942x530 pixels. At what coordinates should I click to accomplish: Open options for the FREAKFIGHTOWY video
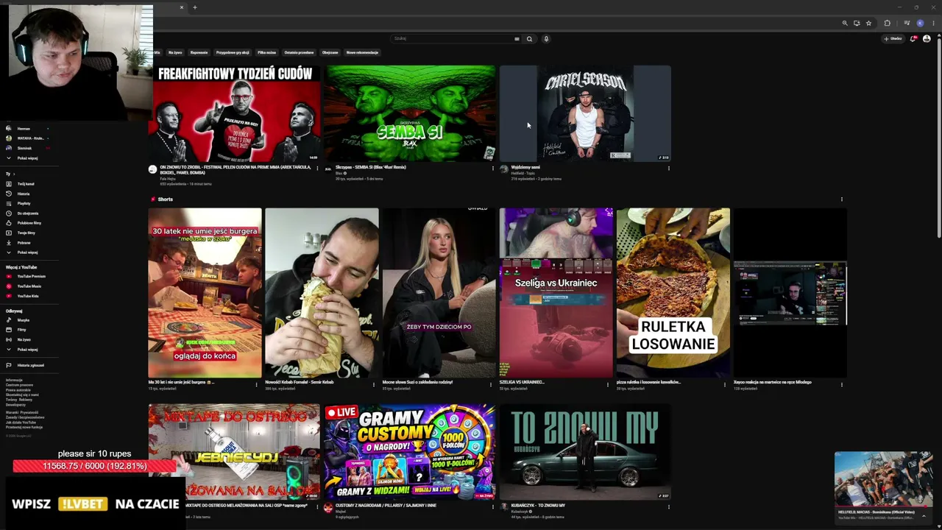[x=317, y=169]
